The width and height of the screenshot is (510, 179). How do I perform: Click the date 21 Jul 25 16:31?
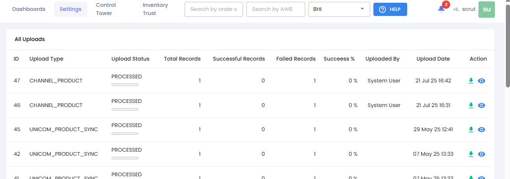433,105
